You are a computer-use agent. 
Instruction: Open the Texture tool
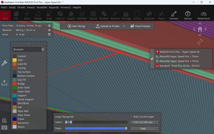(x=93, y=16)
